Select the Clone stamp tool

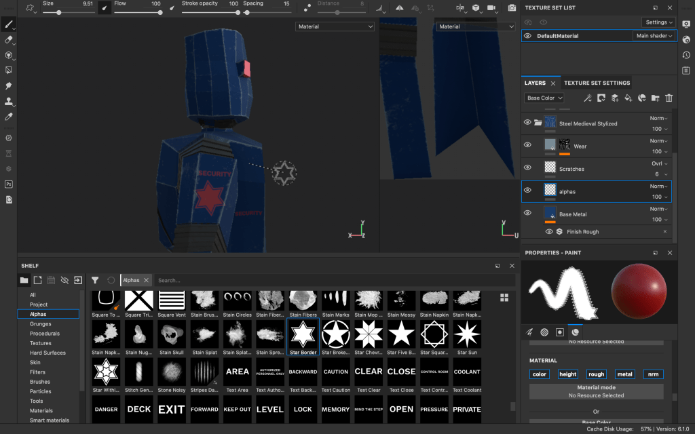coord(9,102)
